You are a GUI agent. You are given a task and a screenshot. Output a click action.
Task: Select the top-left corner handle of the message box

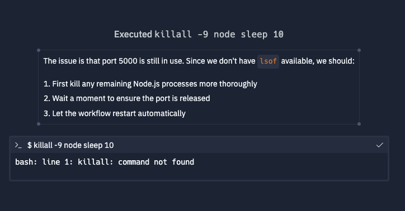39,50
